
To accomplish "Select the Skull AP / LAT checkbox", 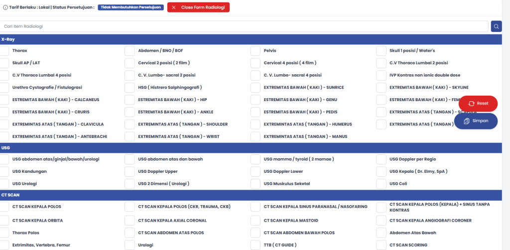I will [x=4, y=63].
